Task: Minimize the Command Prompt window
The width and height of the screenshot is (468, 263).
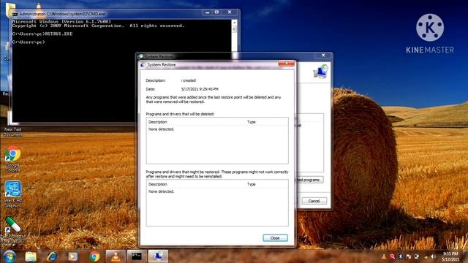Action: pos(207,12)
